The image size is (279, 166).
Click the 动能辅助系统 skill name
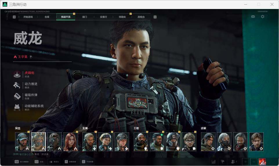34,106
